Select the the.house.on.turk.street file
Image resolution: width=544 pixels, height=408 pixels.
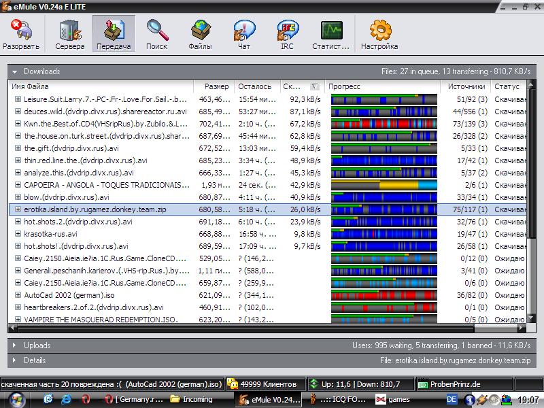pyautogui.click(x=107, y=136)
